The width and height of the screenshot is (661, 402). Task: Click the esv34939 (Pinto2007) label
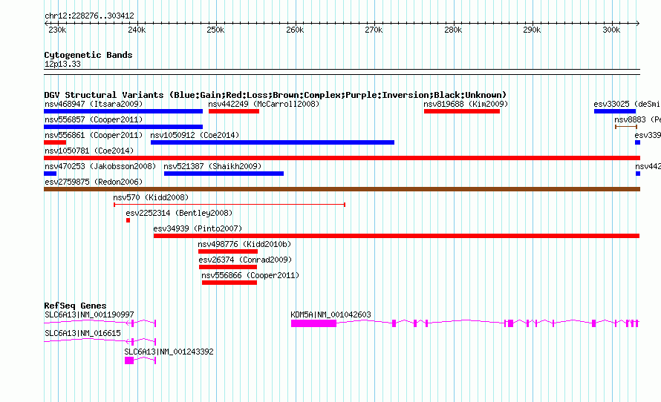click(198, 228)
